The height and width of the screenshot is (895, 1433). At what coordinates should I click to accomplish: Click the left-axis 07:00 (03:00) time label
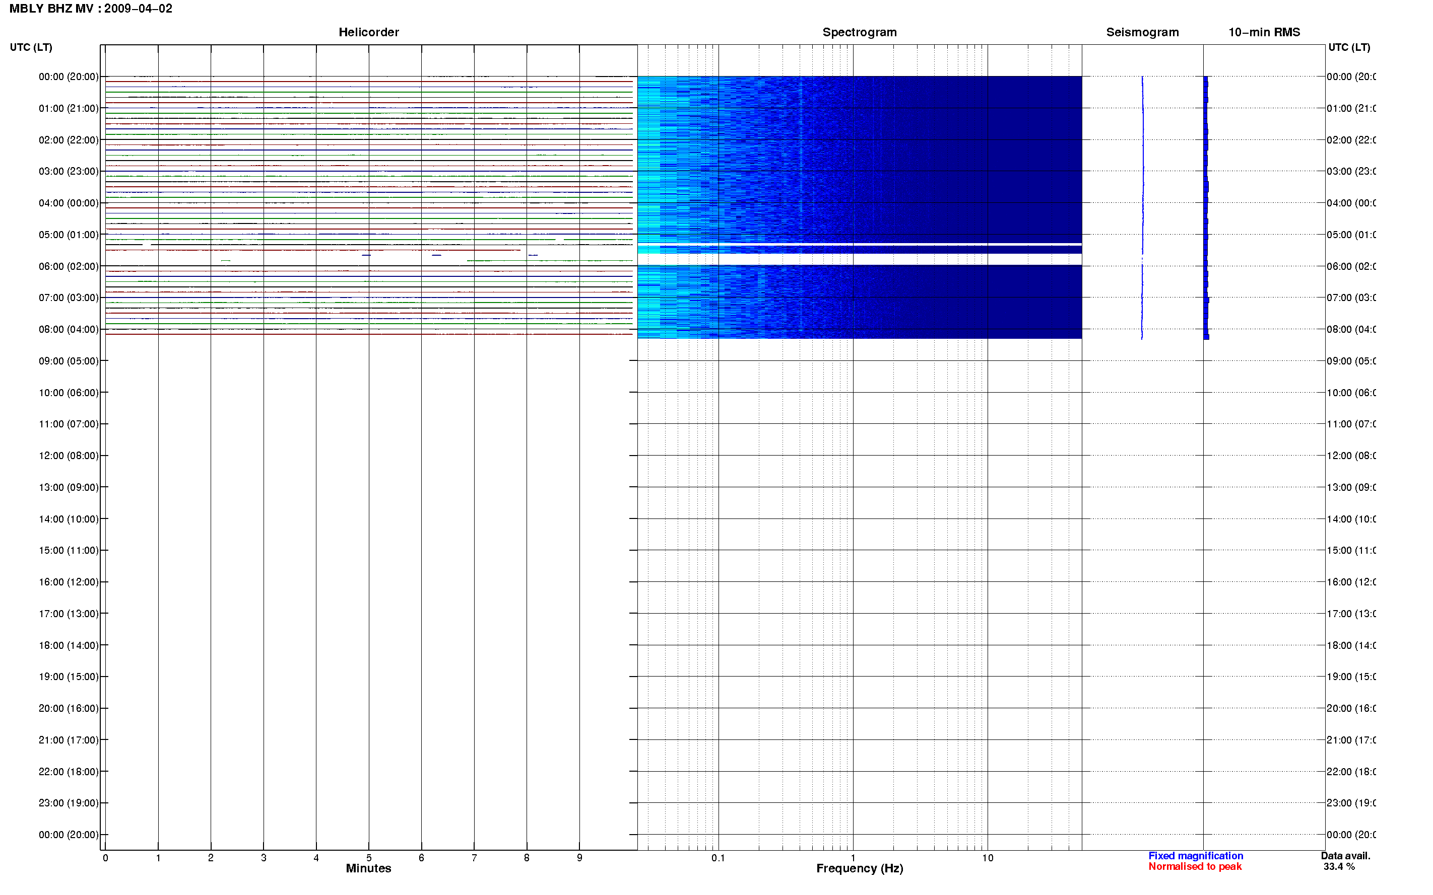point(69,297)
